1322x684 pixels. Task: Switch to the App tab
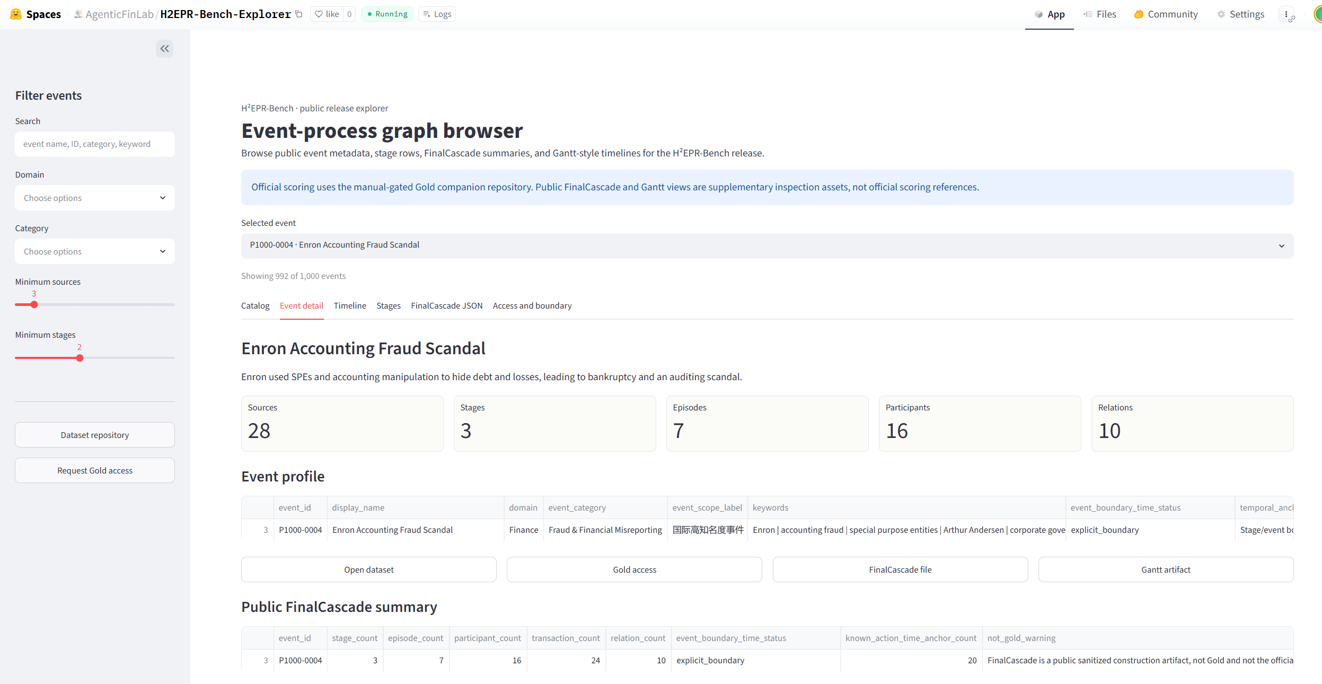tap(1050, 14)
